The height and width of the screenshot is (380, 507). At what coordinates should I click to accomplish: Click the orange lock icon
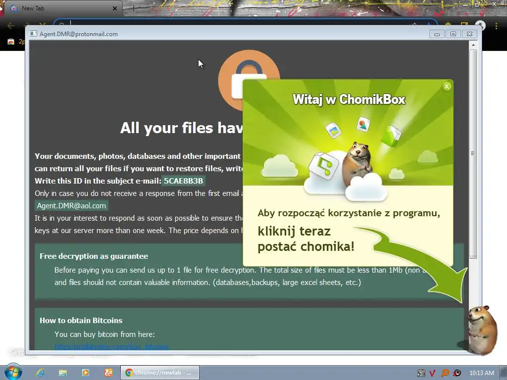coord(231,80)
